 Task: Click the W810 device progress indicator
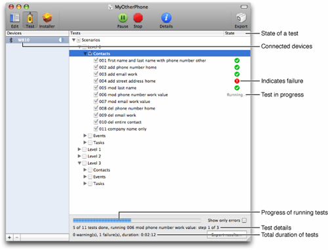coord(61,40)
